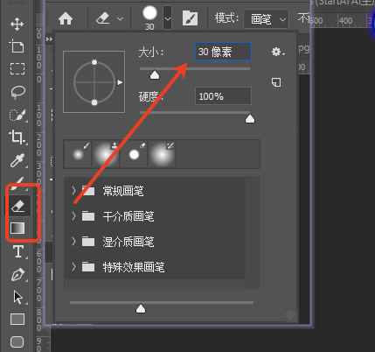The width and height of the screenshot is (375, 352).
Task: Select the Lasso tool
Action: pyautogui.click(x=17, y=92)
